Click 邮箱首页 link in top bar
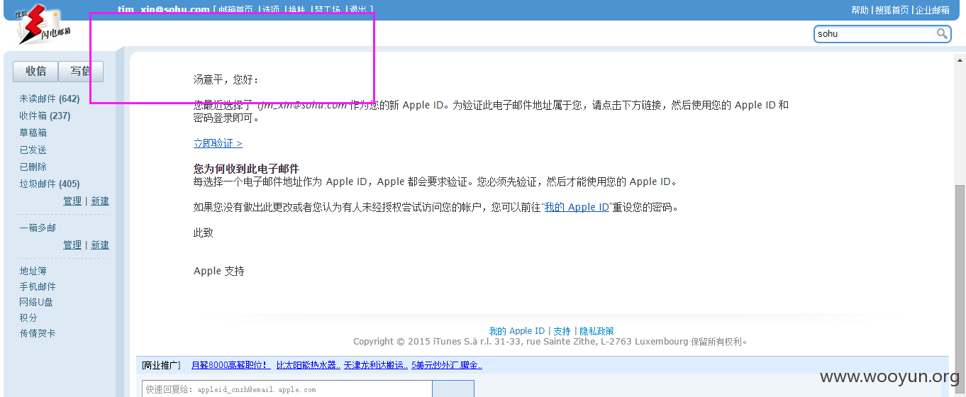 tap(235, 10)
